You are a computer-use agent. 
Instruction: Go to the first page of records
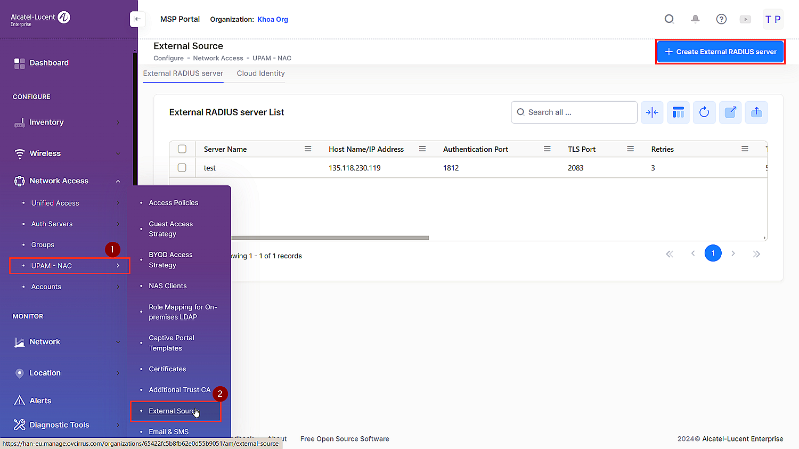pyautogui.click(x=670, y=254)
